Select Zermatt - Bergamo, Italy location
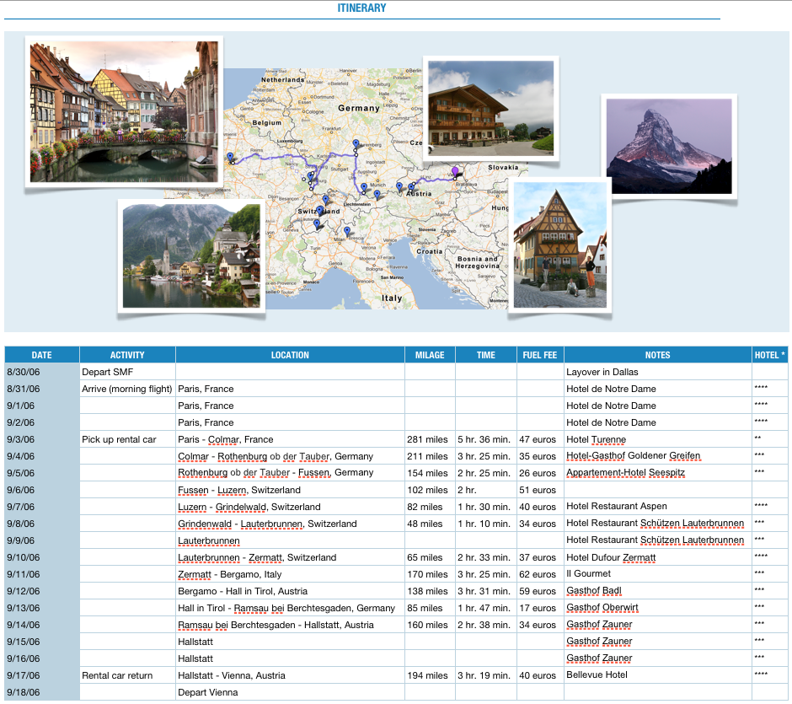 (290, 574)
